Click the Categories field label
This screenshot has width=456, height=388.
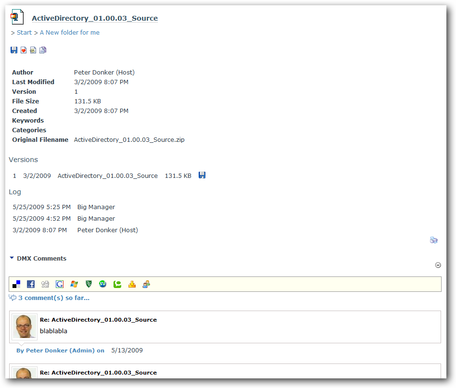(x=29, y=130)
